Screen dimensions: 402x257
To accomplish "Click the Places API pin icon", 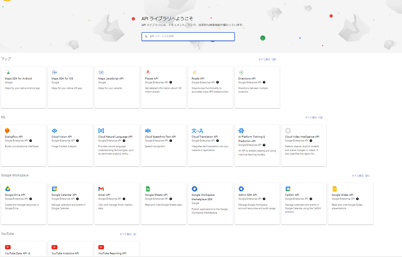I will click(148, 72).
